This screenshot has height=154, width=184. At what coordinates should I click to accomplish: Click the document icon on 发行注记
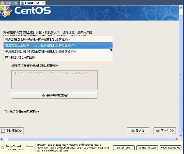click(3, 131)
